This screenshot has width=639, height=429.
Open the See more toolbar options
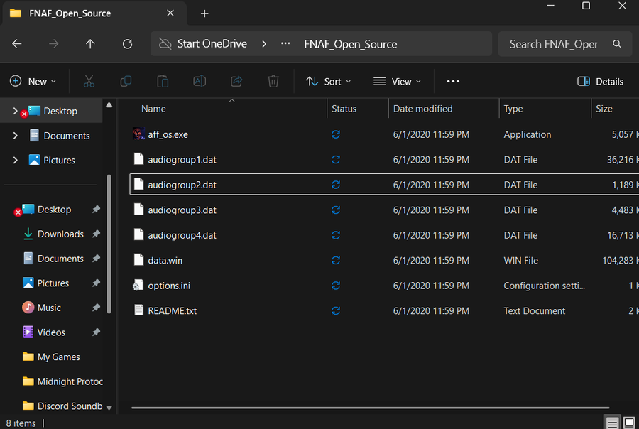[453, 81]
